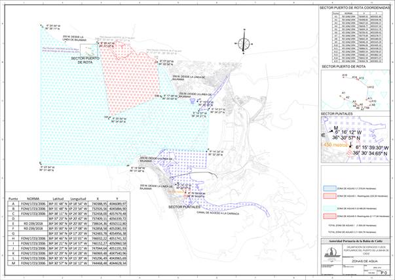Screen dimensions: 395x280
Task: Select point 'M' cell in the bottom table
Action: (13, 263)
